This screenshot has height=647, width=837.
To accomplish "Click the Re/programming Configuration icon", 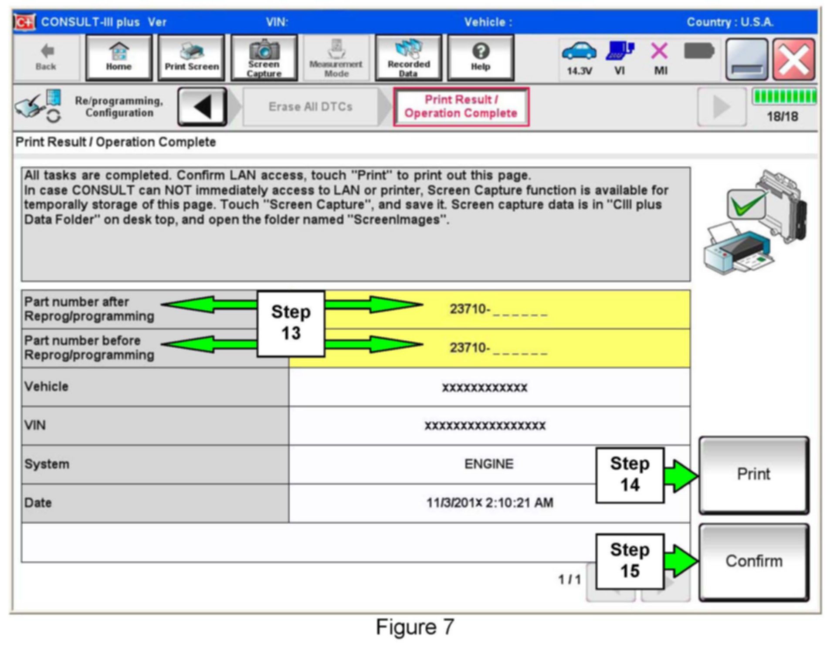I will [x=38, y=106].
